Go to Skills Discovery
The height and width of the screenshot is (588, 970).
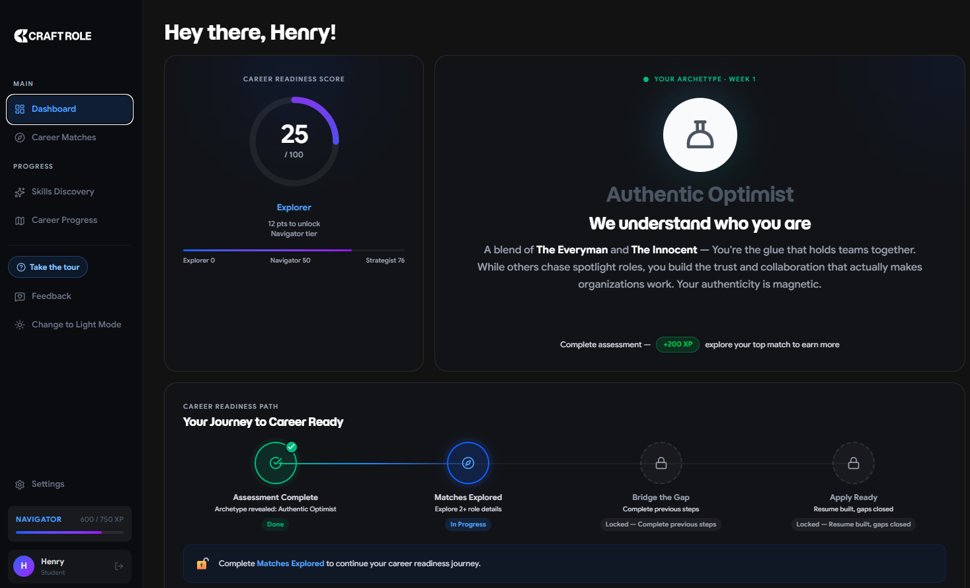click(69, 192)
